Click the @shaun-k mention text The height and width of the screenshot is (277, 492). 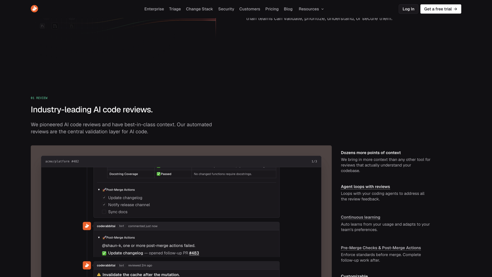112,246
